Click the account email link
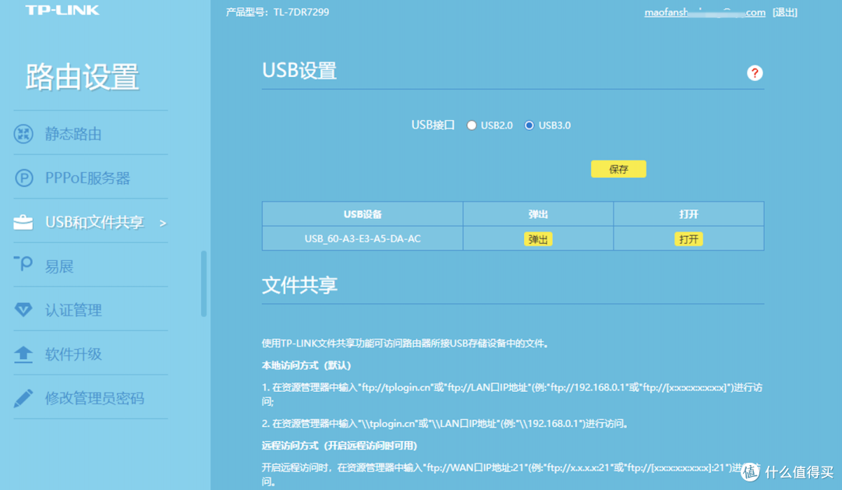Screen dimensions: 842x490 (705, 12)
